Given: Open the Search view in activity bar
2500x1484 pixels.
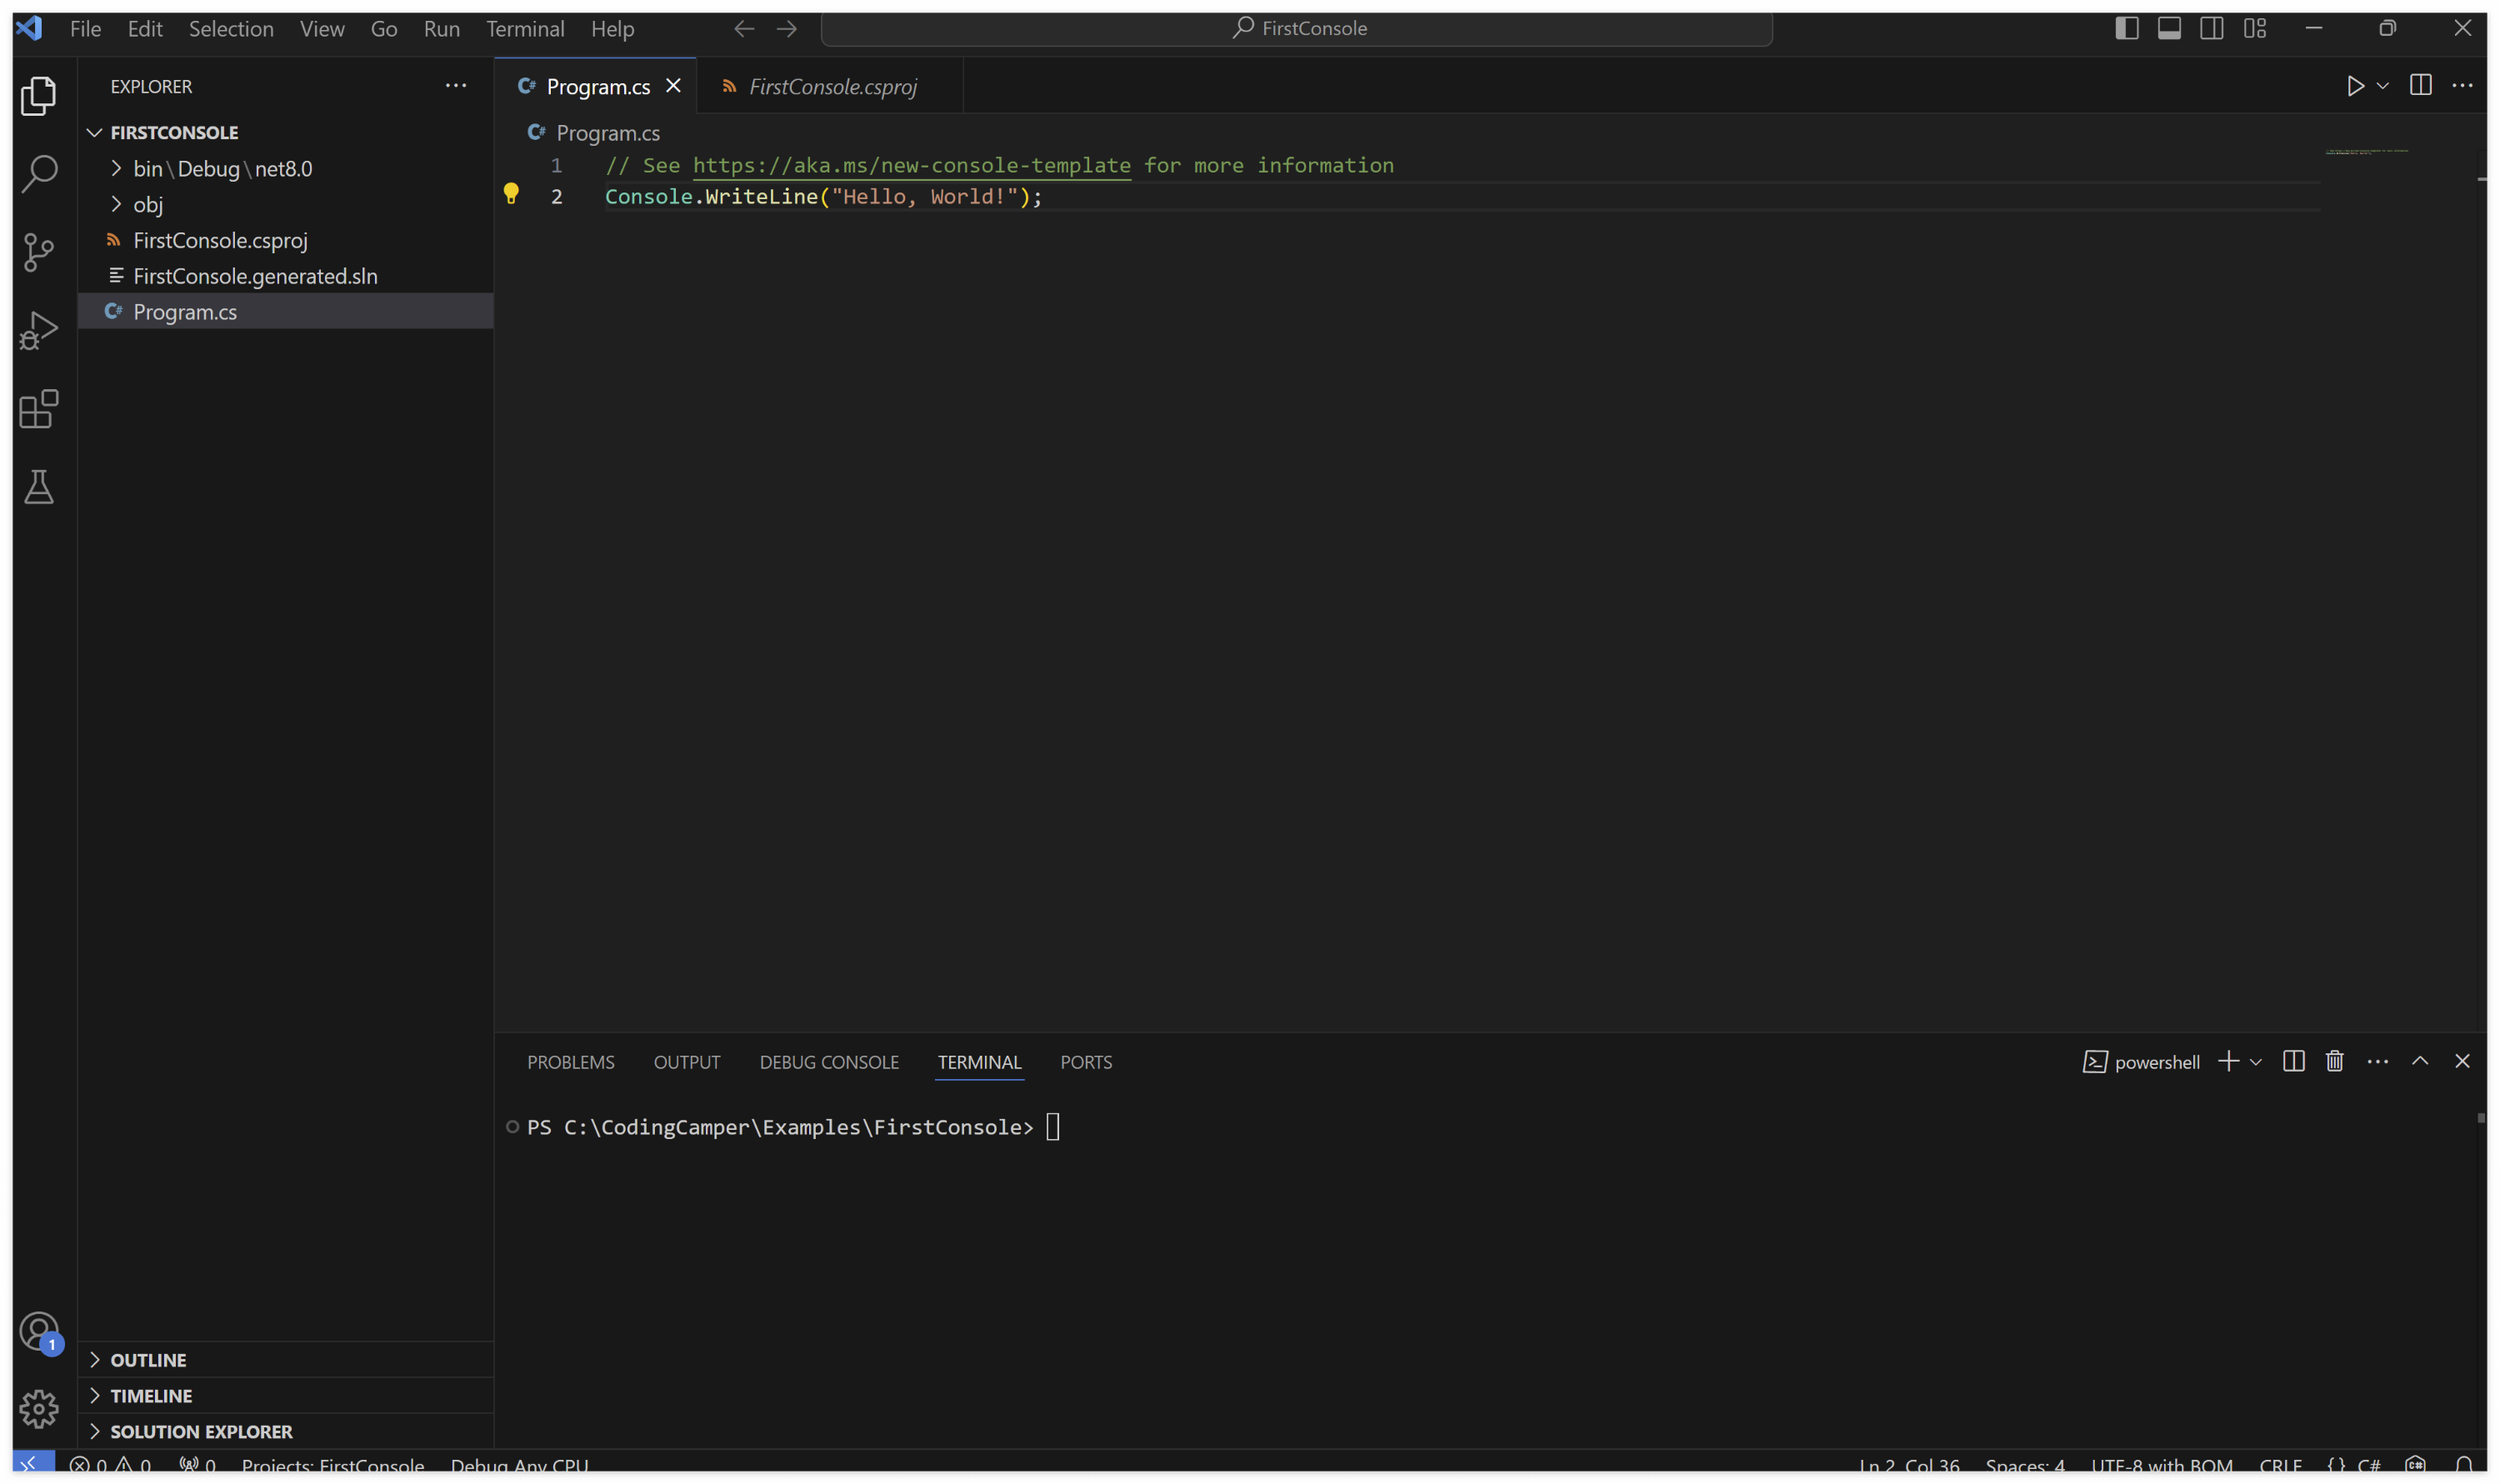Looking at the screenshot, I should point(39,173).
